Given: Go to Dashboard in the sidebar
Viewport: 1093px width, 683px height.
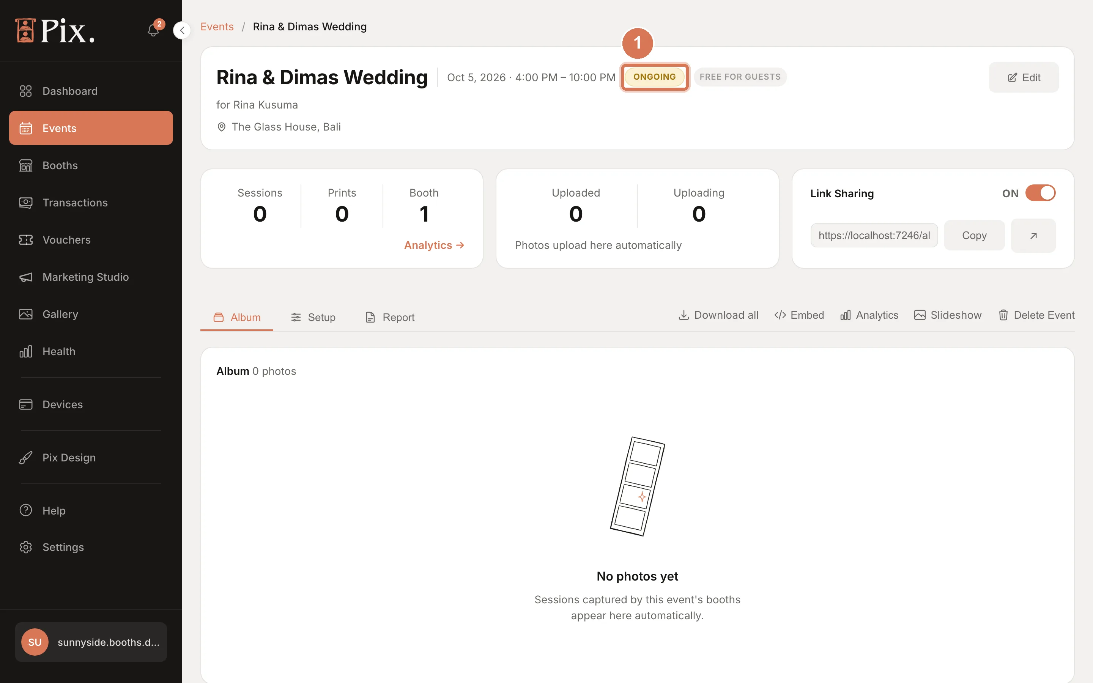Looking at the screenshot, I should point(91,91).
